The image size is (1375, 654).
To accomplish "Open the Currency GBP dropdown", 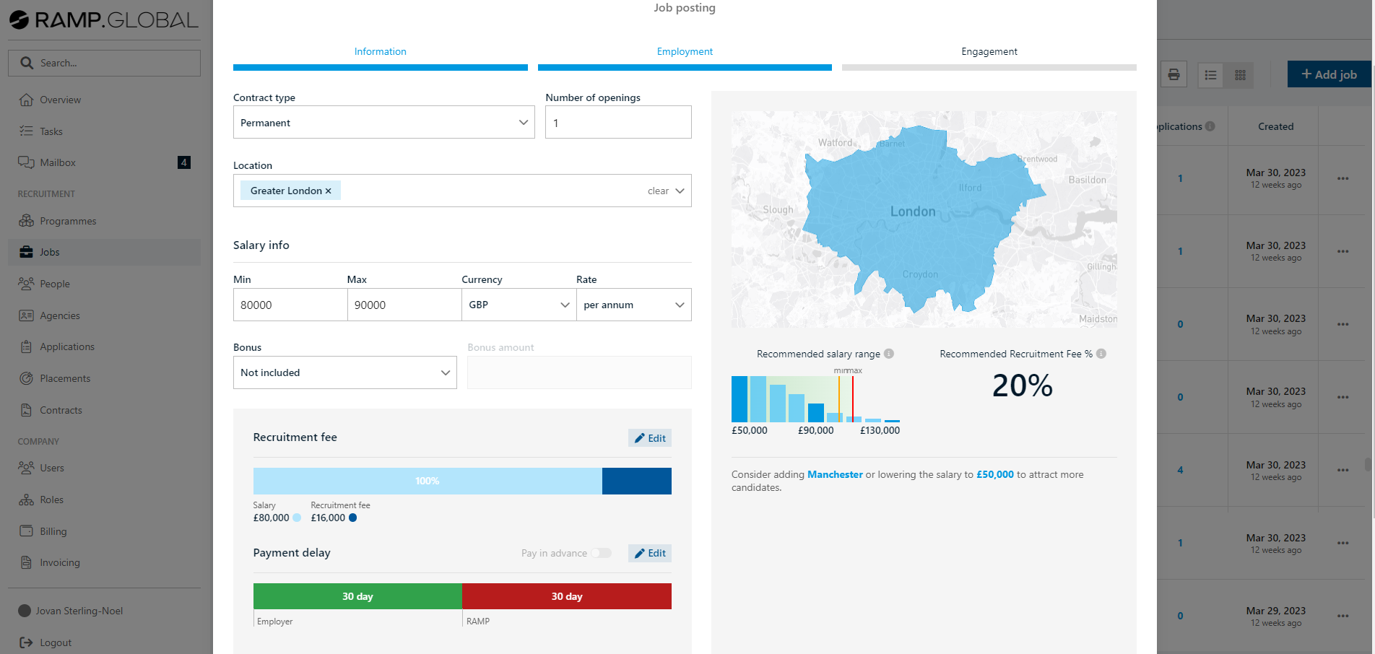I will 519,305.
